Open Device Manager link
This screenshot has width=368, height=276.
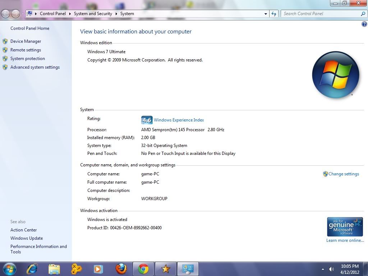point(26,41)
